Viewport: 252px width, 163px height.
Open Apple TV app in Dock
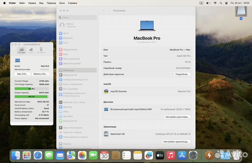(160, 155)
